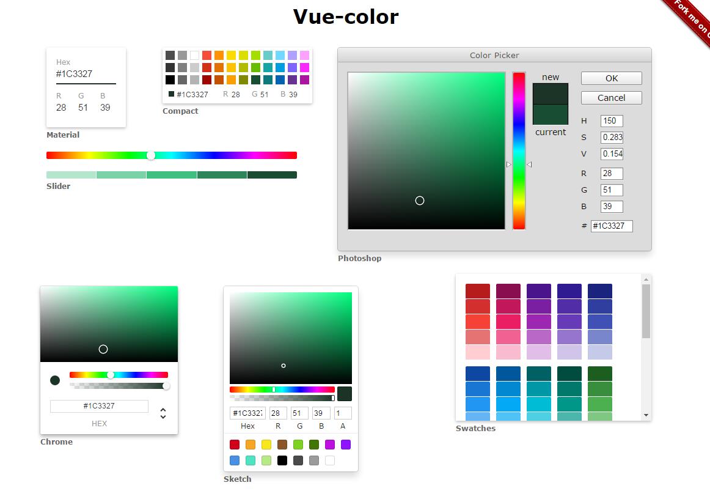Click OK in the Photoshop color picker
Image resolution: width=710 pixels, height=499 pixels.
point(611,78)
